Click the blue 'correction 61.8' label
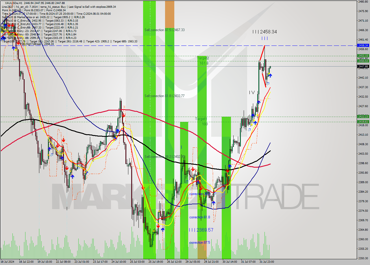The height and width of the screenshot is (265, 370). pyautogui.click(x=199, y=217)
